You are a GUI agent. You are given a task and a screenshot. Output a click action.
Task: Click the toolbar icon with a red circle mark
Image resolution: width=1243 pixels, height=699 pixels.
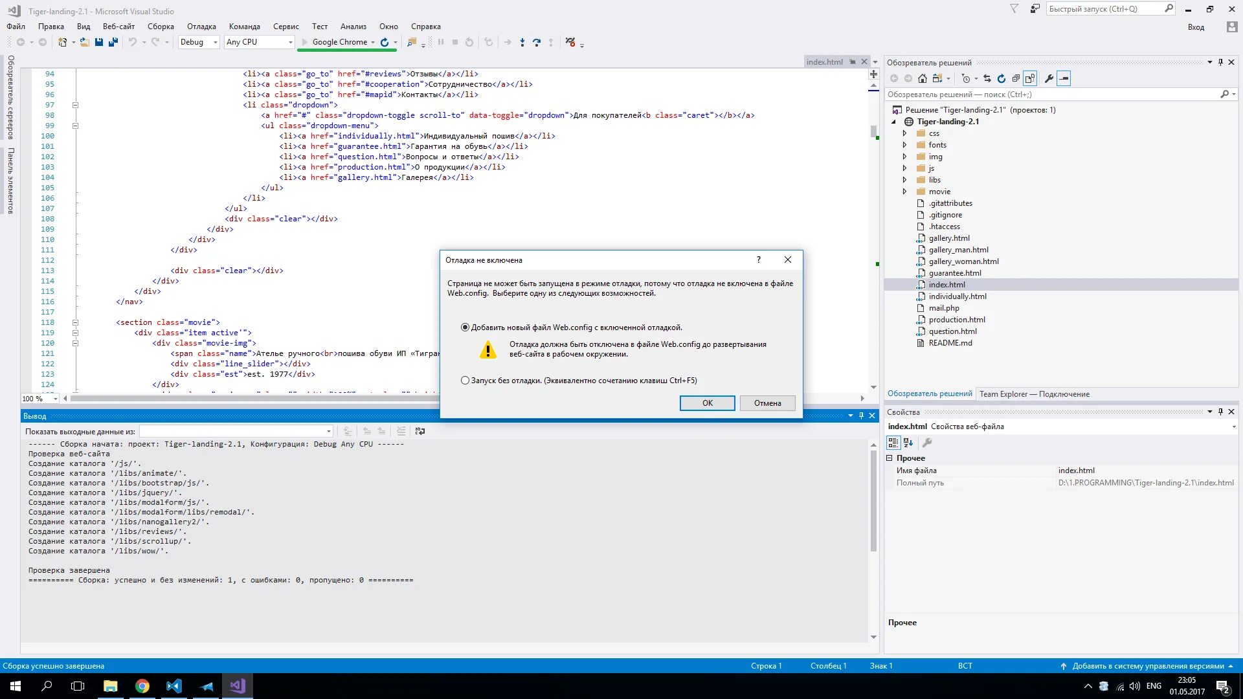570,42
